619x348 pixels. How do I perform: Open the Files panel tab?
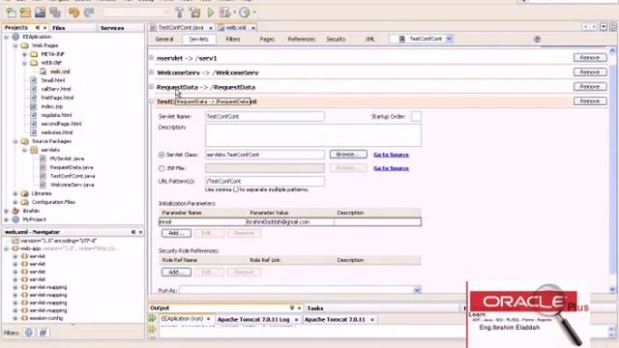pos(59,28)
